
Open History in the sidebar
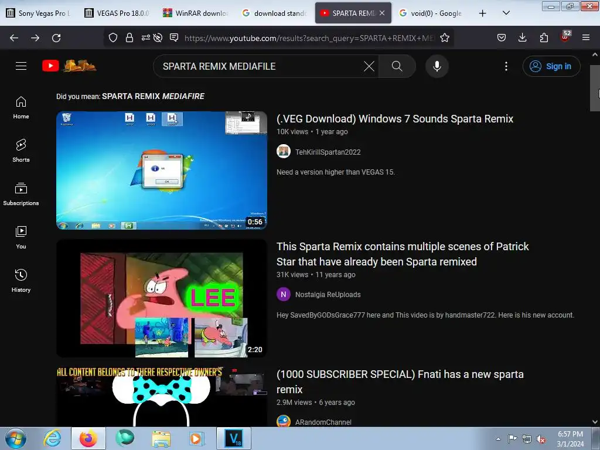(x=21, y=281)
